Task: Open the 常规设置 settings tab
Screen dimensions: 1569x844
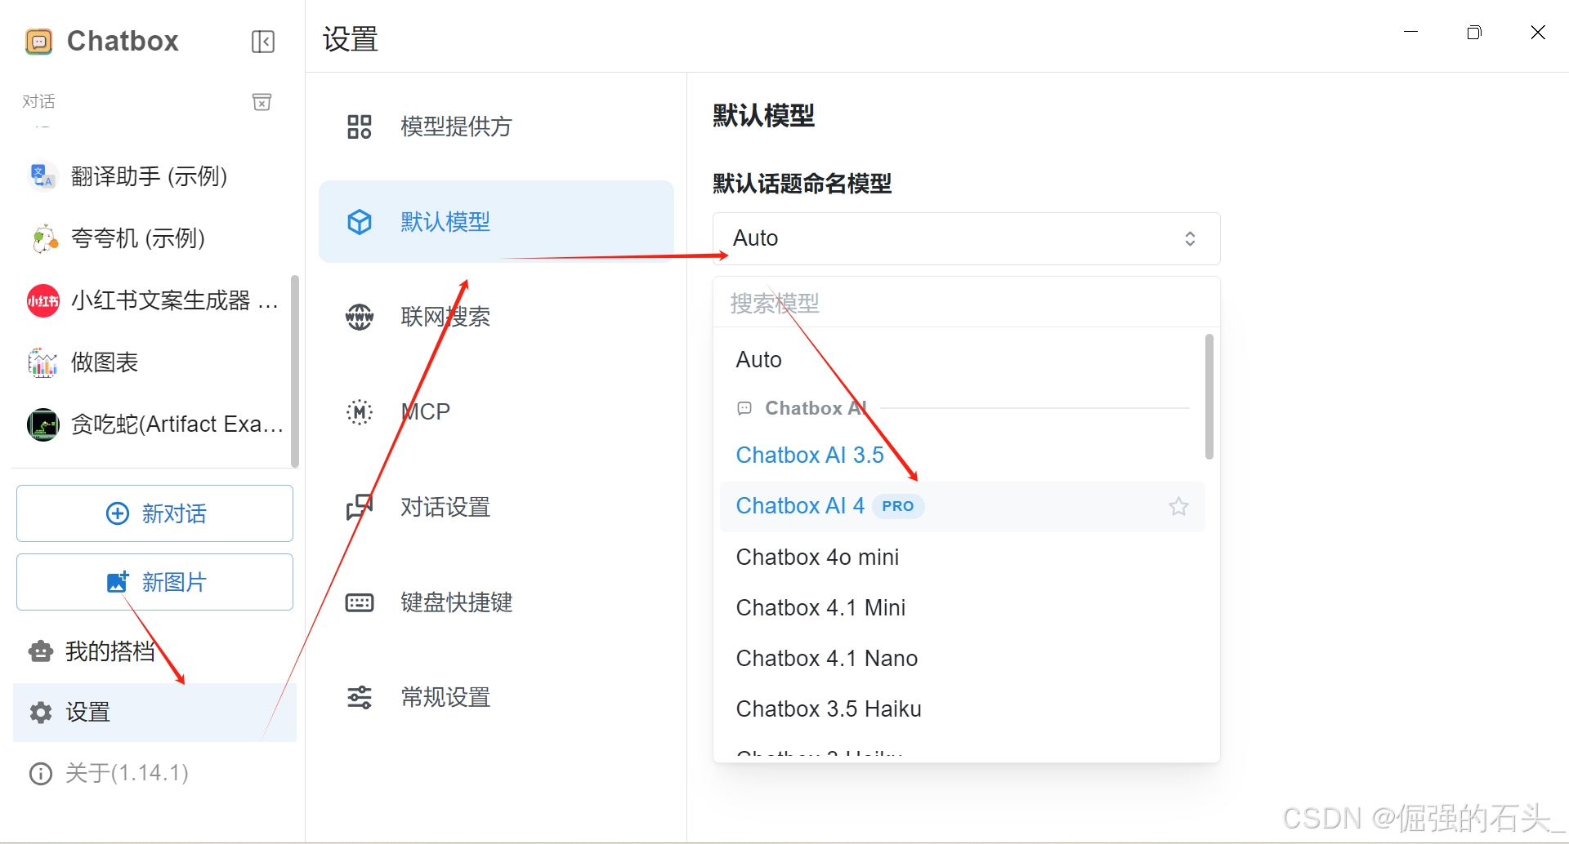Action: click(496, 697)
